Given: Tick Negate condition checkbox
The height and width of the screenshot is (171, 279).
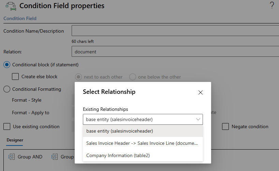Looking at the screenshot, I should pos(225,127).
